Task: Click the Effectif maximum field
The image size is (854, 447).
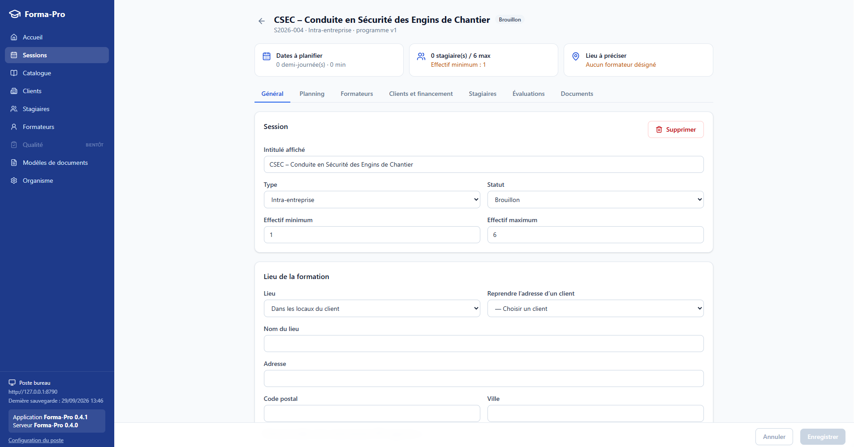Action: pos(595,235)
